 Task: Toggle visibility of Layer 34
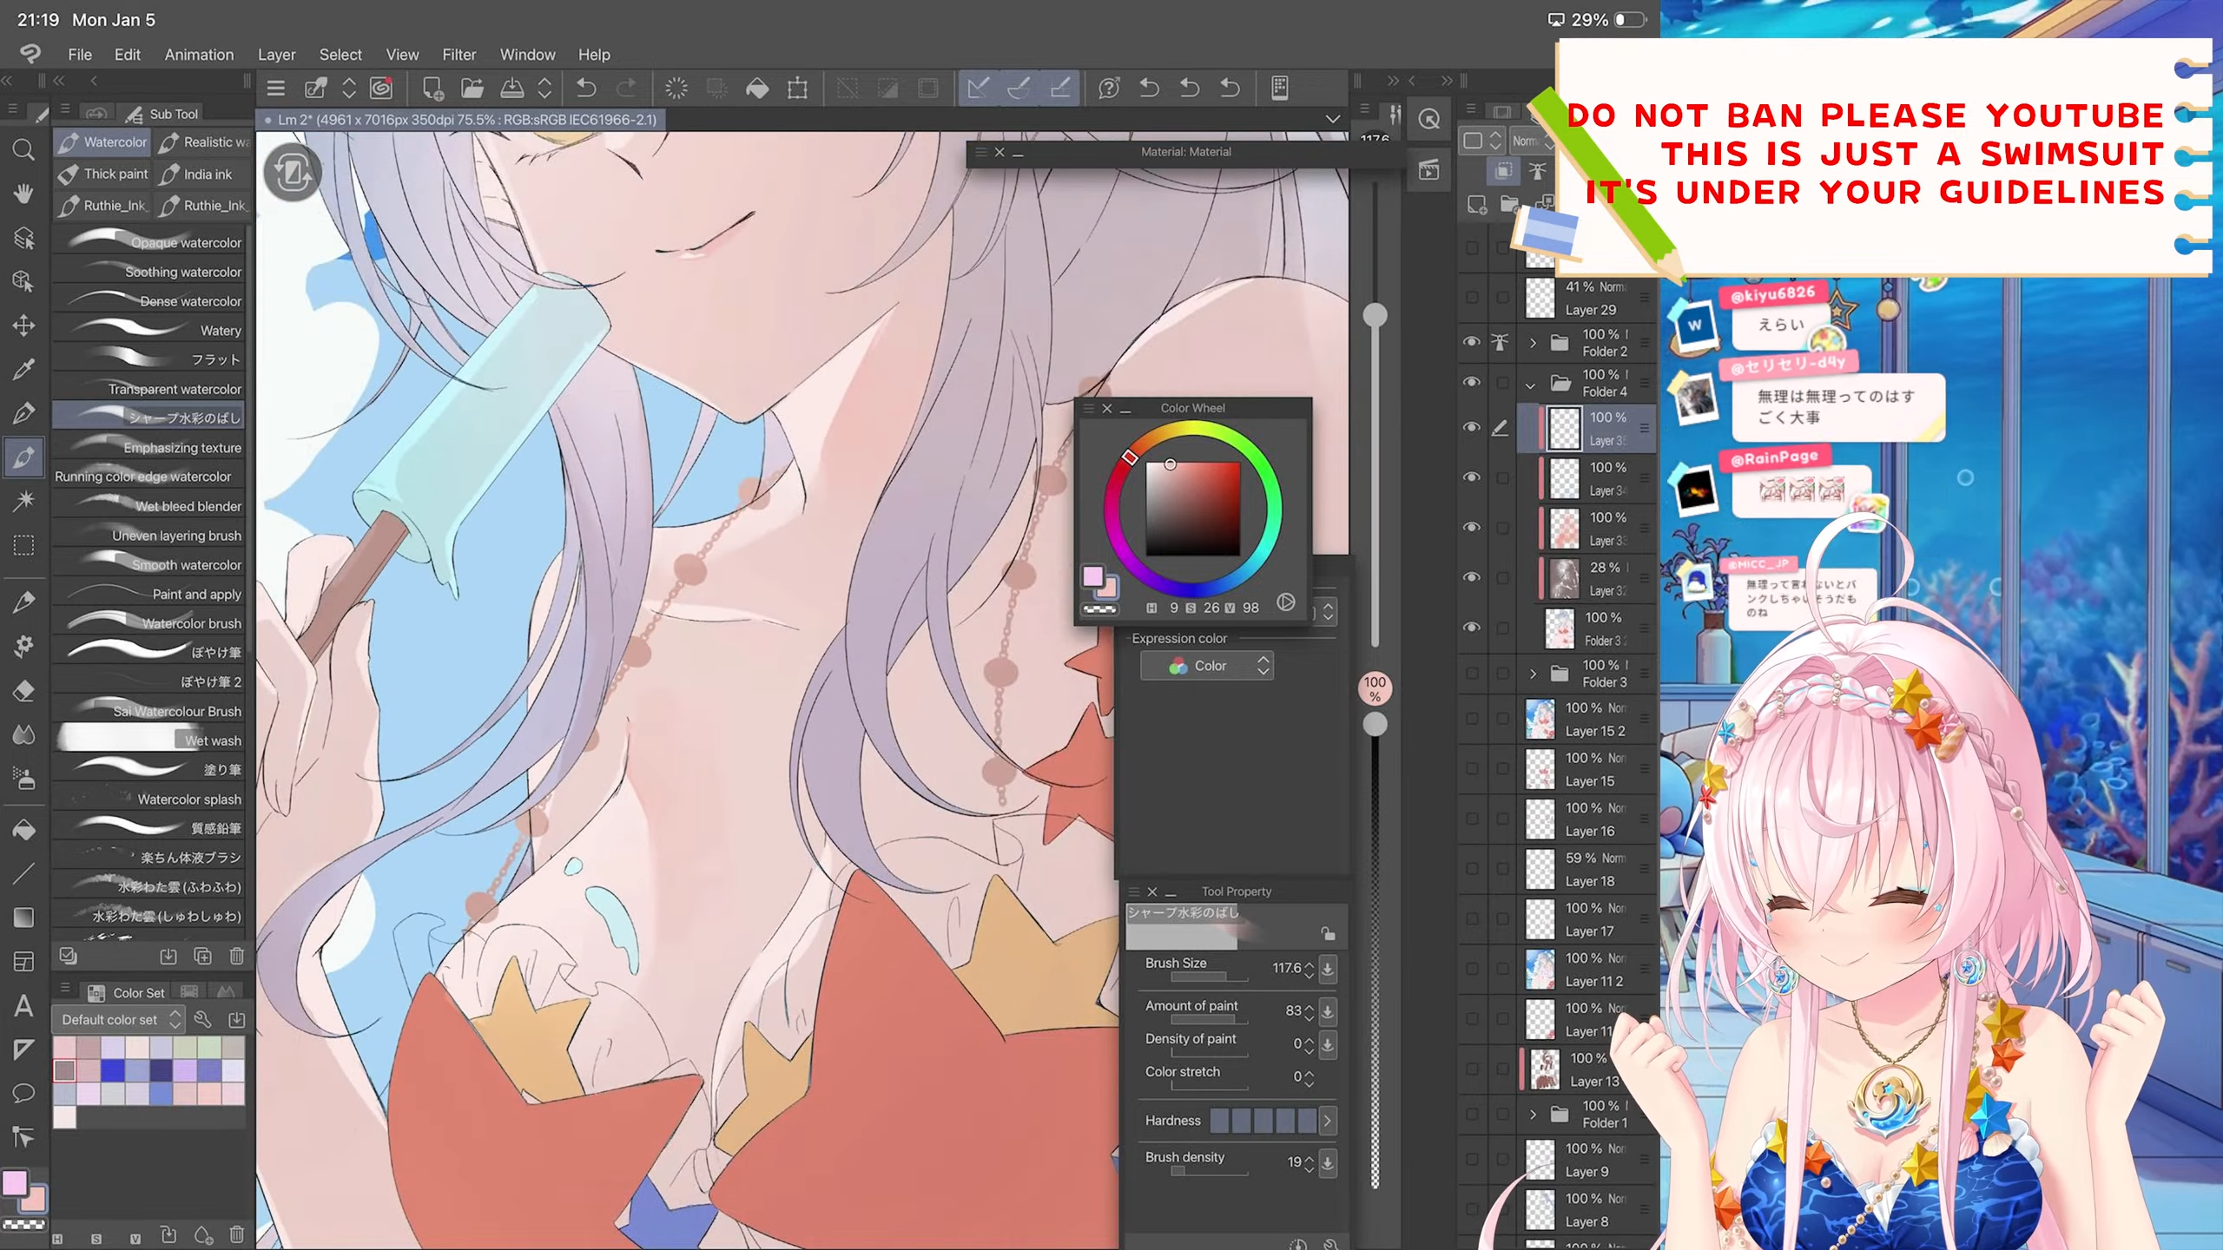[x=1471, y=477]
